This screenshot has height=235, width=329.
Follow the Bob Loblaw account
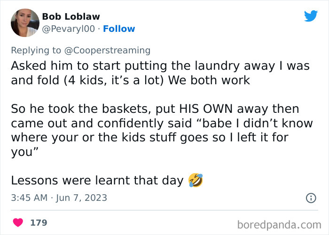119,29
